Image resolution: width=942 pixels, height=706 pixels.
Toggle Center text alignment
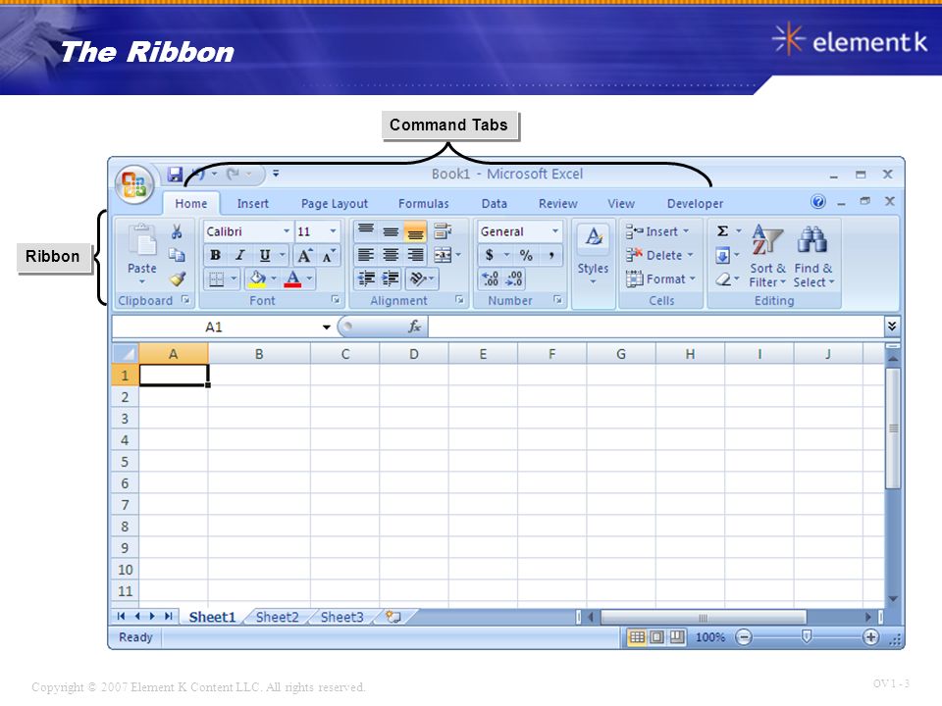[x=391, y=255]
